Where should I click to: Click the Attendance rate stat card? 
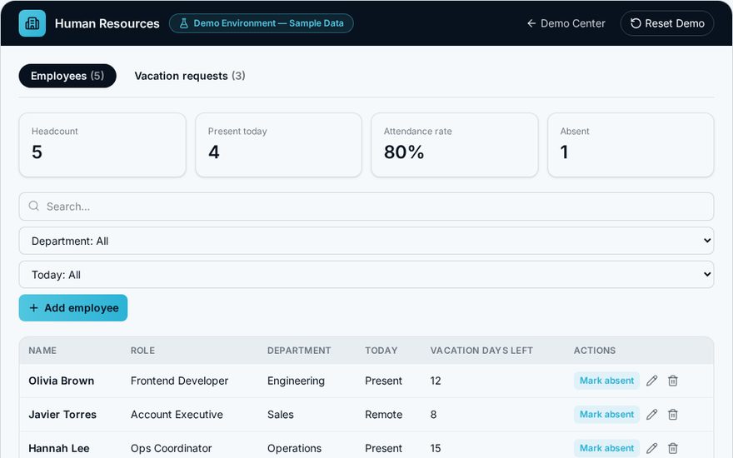tap(455, 145)
